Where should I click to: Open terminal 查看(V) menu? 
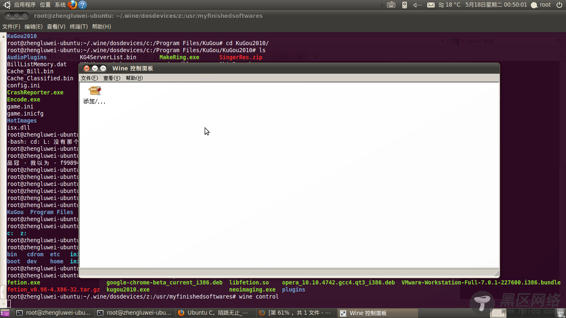(x=56, y=26)
